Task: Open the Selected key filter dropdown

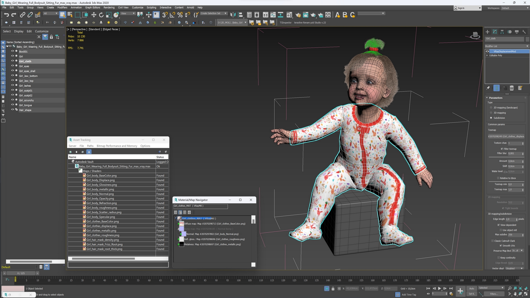Action: [x=491, y=288]
